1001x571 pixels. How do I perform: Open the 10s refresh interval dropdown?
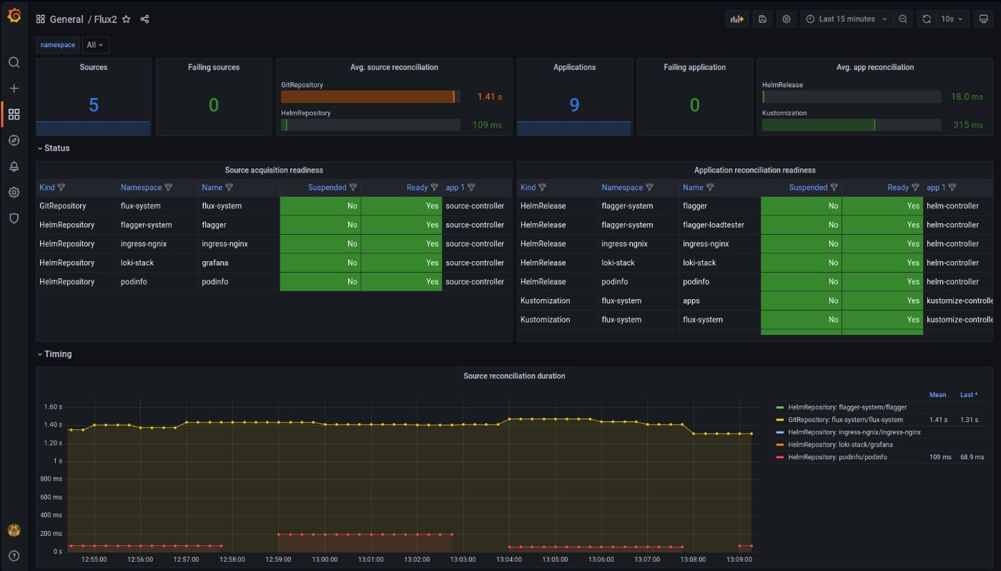[x=953, y=19]
